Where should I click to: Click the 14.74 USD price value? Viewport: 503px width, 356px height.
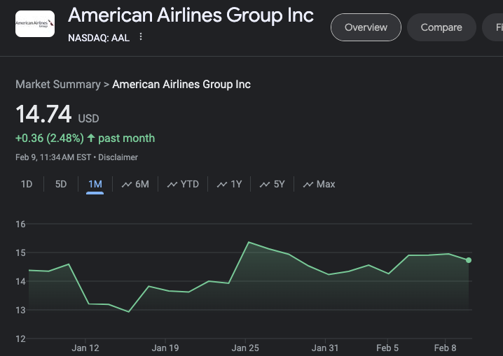(43, 114)
